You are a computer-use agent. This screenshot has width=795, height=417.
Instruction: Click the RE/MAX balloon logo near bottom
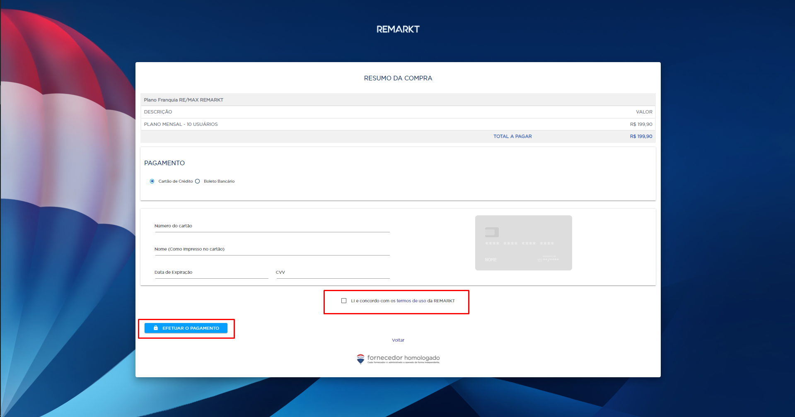[360, 358]
